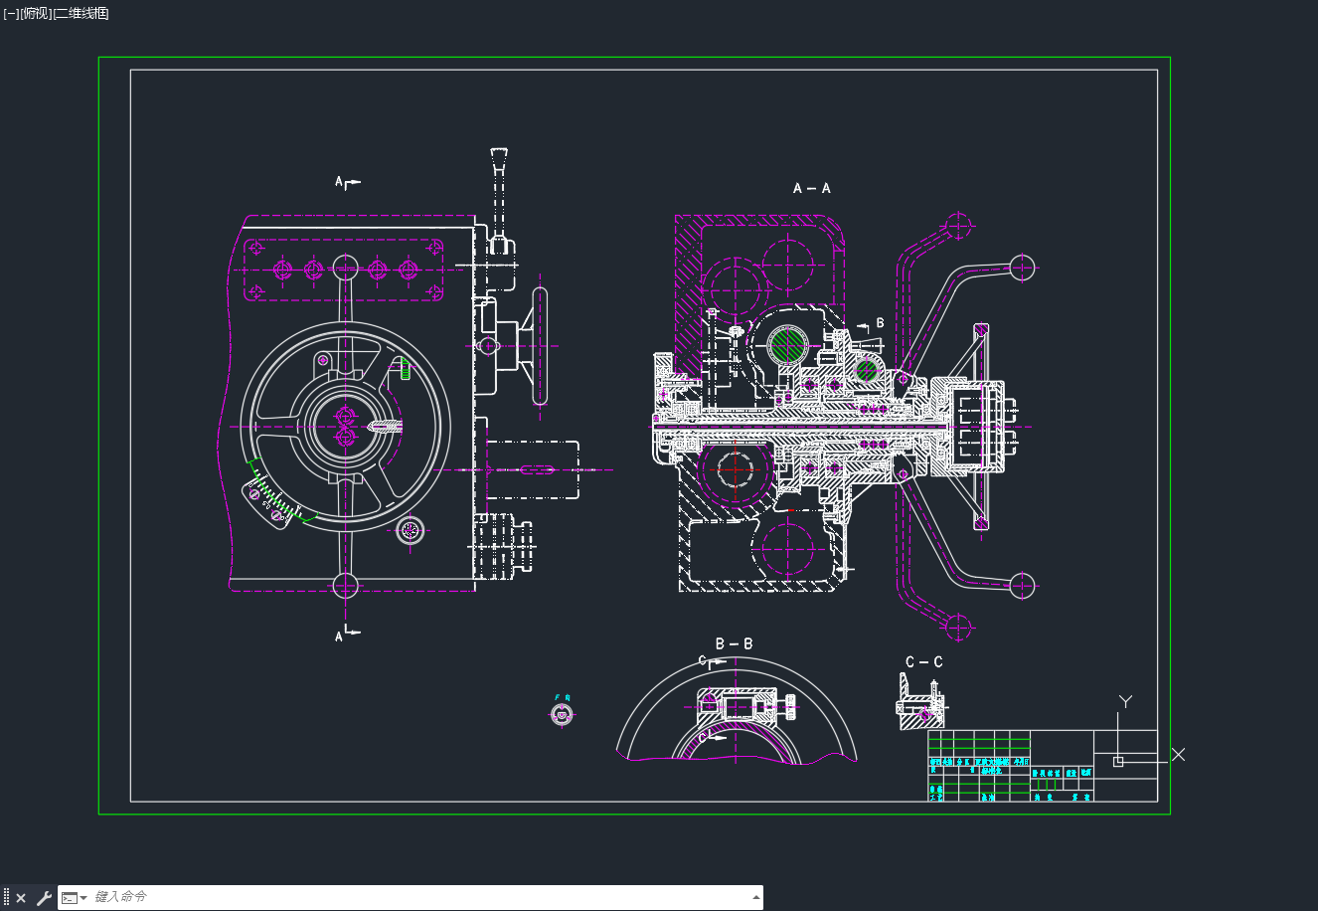The width and height of the screenshot is (1318, 911).
Task: Select the 'C – C' section view label
Action: click(924, 661)
